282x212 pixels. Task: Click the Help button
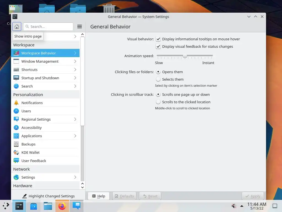pyautogui.click(x=99, y=196)
